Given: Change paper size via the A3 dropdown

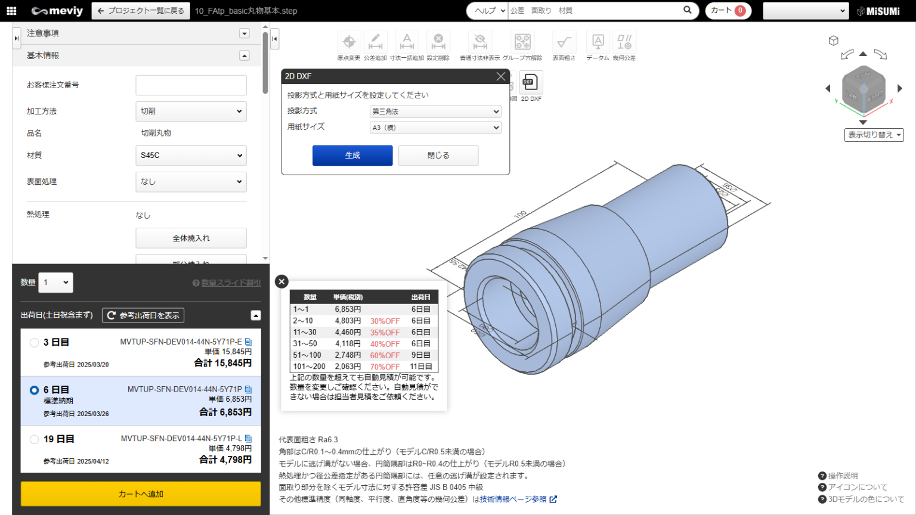Looking at the screenshot, I should (x=435, y=127).
